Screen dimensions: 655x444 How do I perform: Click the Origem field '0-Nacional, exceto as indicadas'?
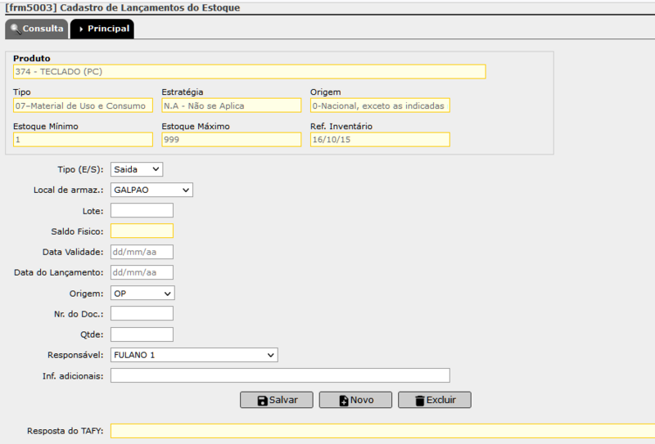[380, 105]
